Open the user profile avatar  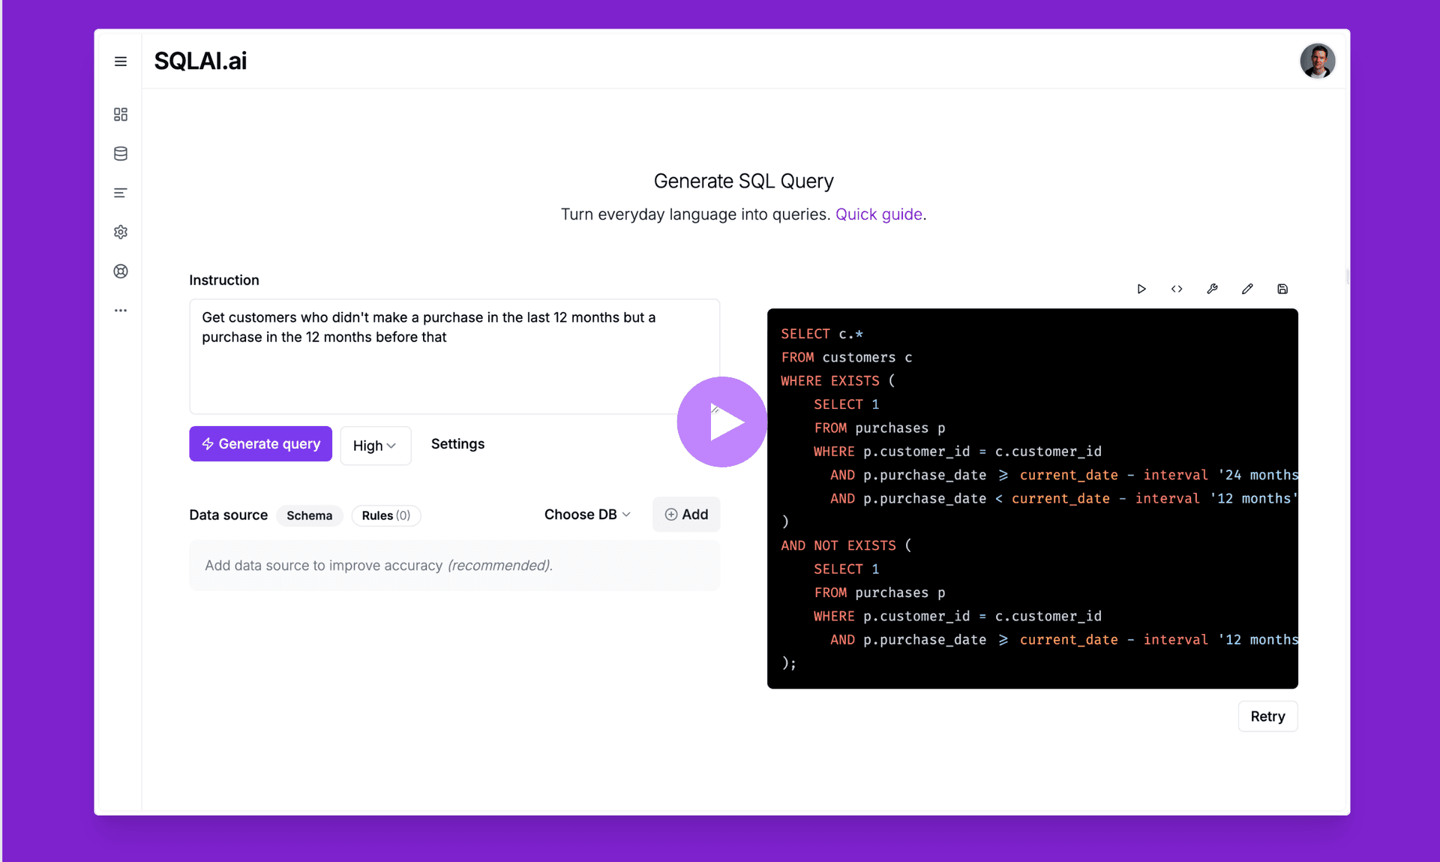tap(1317, 61)
